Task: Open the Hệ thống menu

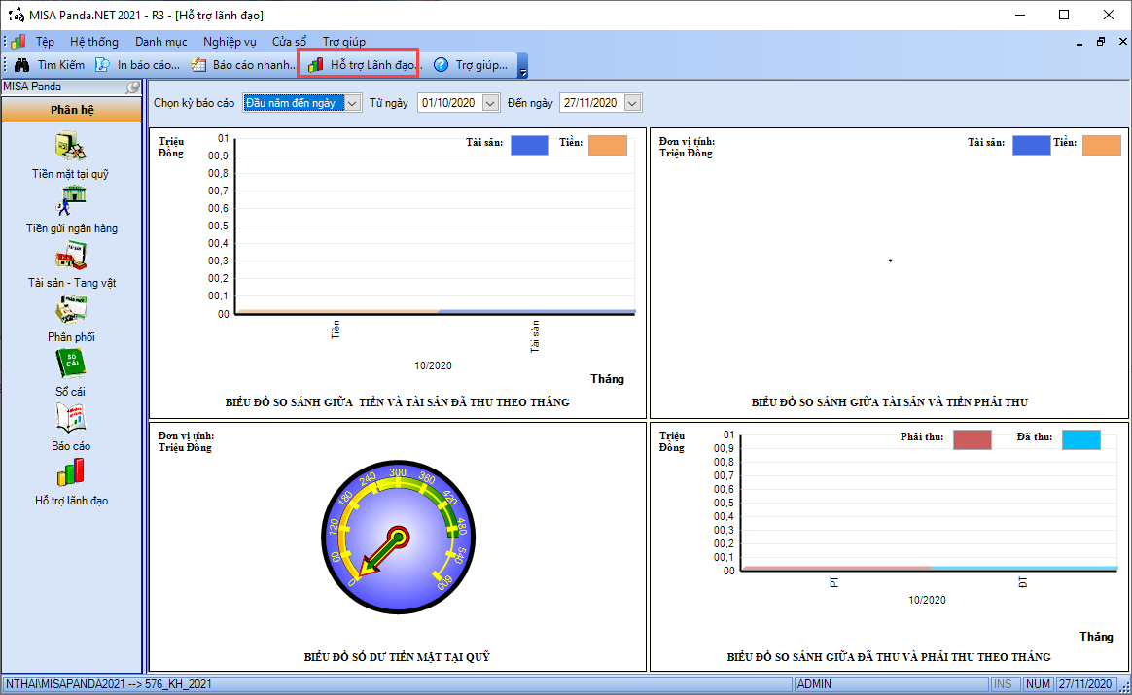Action: tap(94, 42)
